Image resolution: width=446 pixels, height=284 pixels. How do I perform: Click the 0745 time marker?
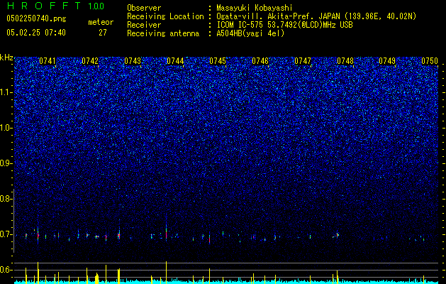(x=218, y=61)
